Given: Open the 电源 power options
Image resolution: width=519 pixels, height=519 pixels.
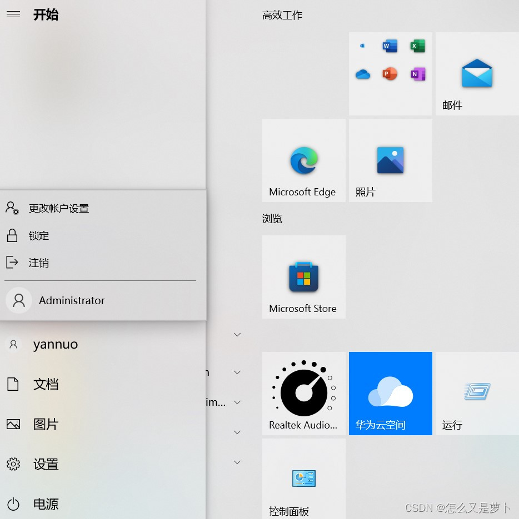Looking at the screenshot, I should [x=103, y=505].
